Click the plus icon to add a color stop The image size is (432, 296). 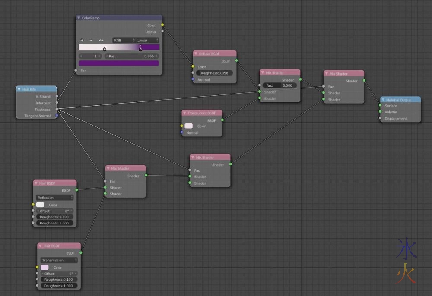[82, 40]
